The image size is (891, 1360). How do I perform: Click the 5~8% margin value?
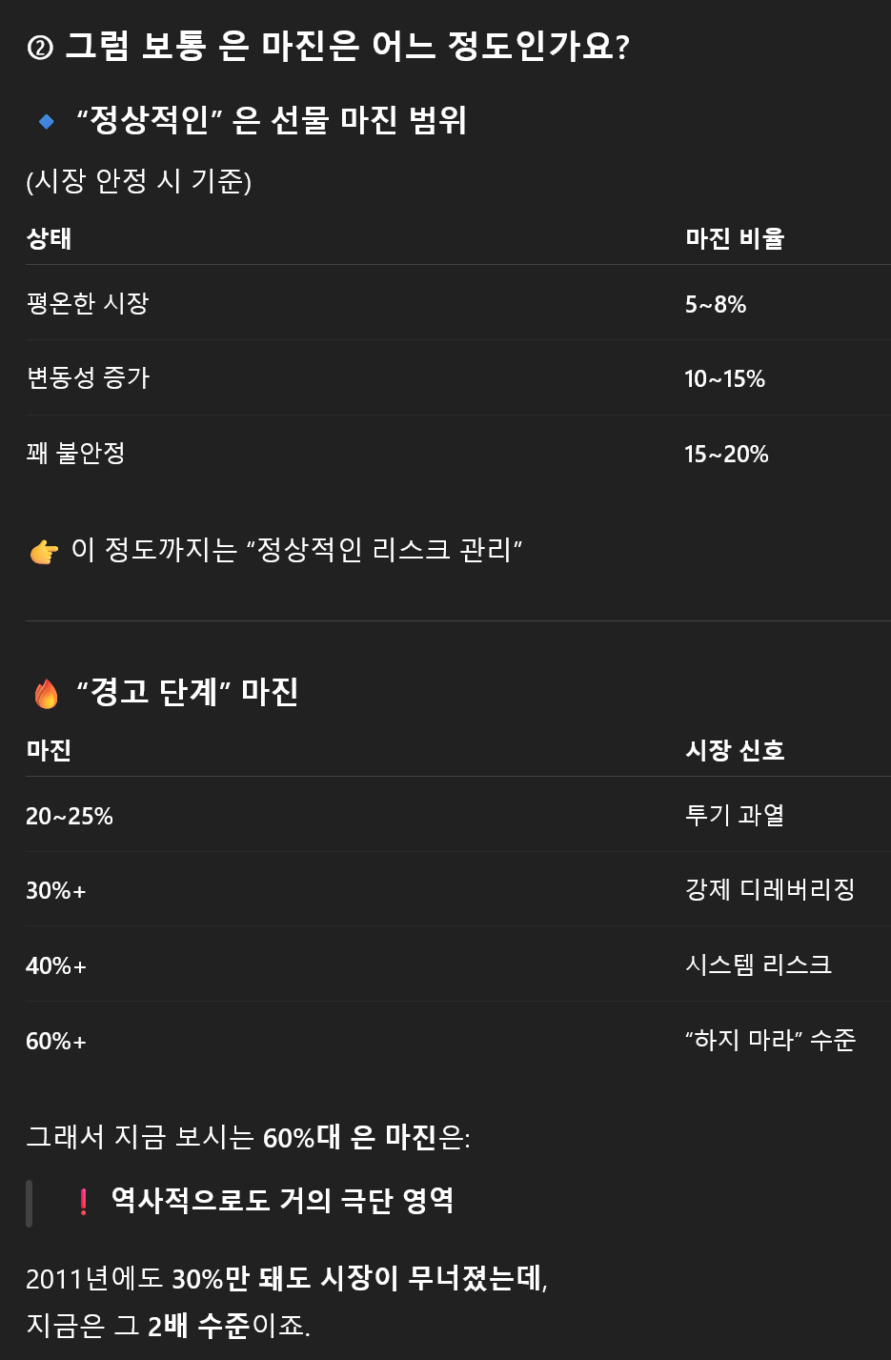coord(716,304)
